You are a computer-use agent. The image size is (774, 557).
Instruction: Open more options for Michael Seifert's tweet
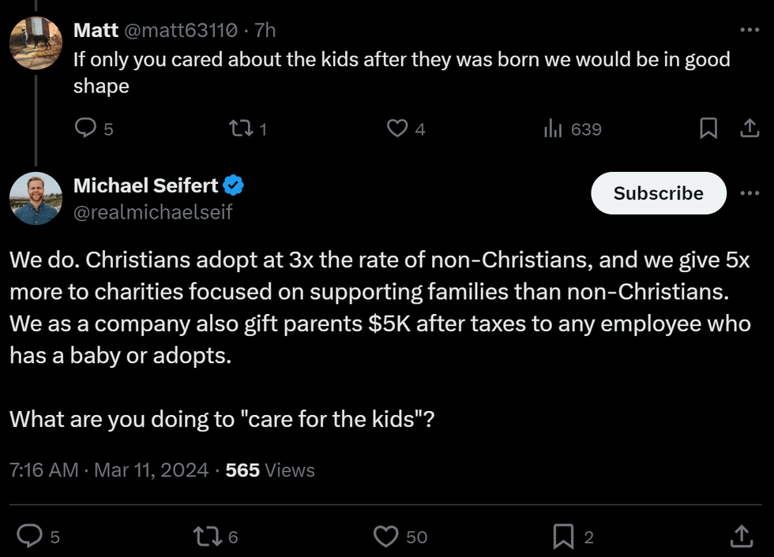pyautogui.click(x=749, y=193)
